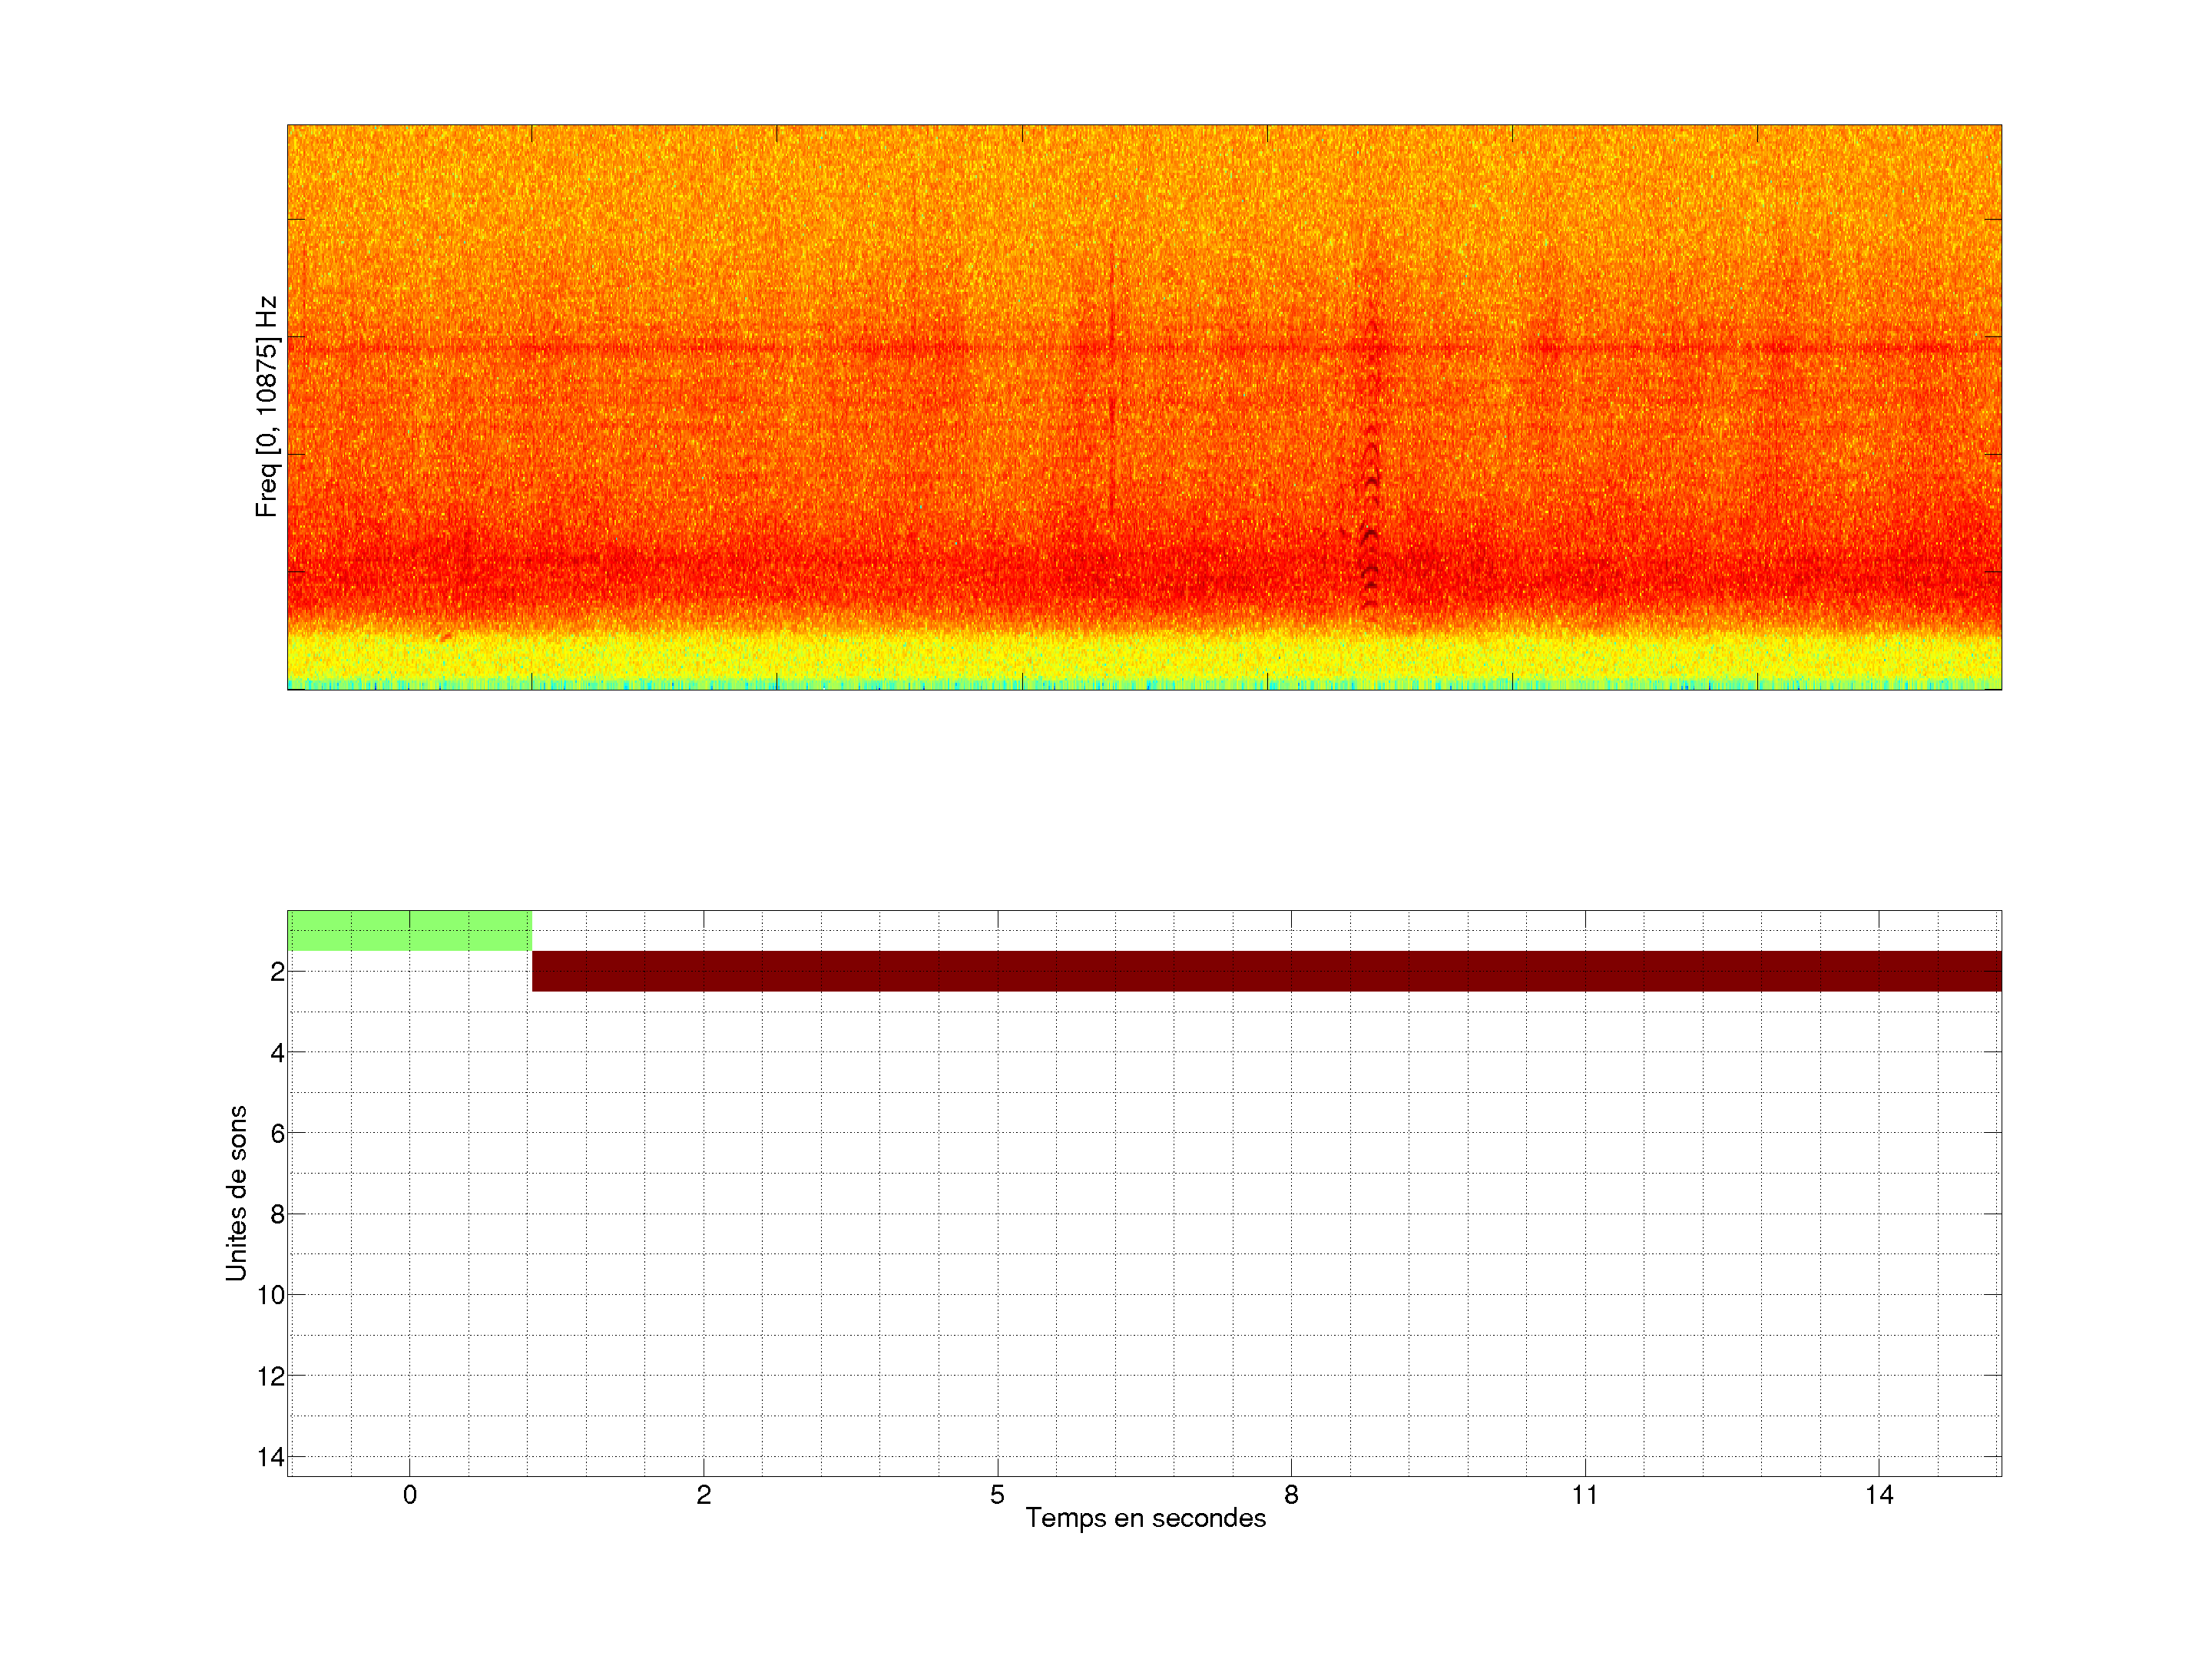Click the small dark spot at spectrogram's lower left
The width and height of the screenshot is (2212, 1659).
[x=446, y=636]
